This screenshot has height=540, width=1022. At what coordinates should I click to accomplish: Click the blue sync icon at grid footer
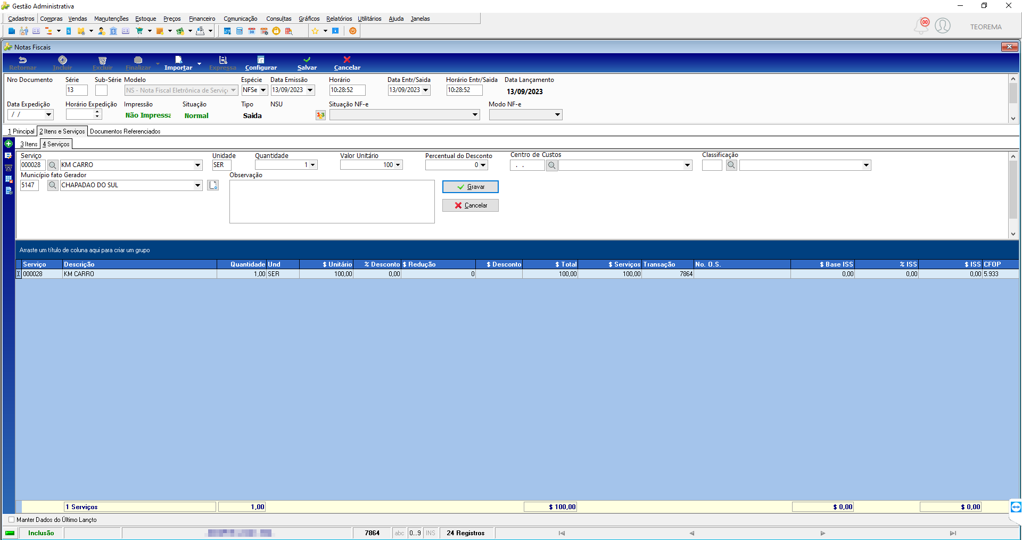tap(1016, 506)
